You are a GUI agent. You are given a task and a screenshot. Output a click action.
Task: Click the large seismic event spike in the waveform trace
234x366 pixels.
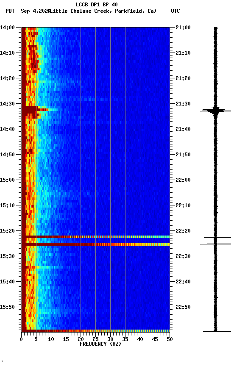click(215, 111)
